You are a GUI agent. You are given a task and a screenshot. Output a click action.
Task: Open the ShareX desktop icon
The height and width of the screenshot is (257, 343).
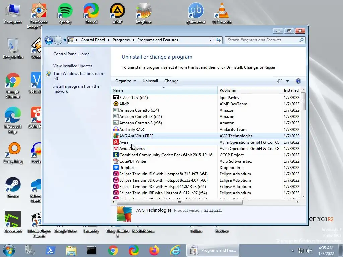point(91,13)
